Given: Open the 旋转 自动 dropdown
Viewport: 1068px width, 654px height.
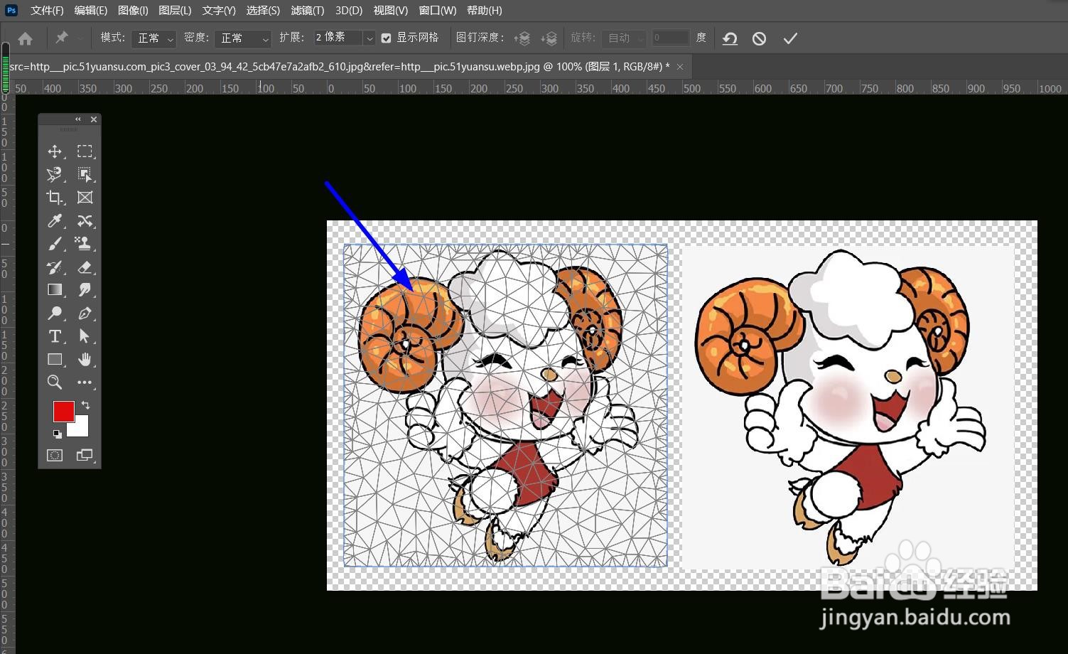Looking at the screenshot, I should click(x=623, y=38).
